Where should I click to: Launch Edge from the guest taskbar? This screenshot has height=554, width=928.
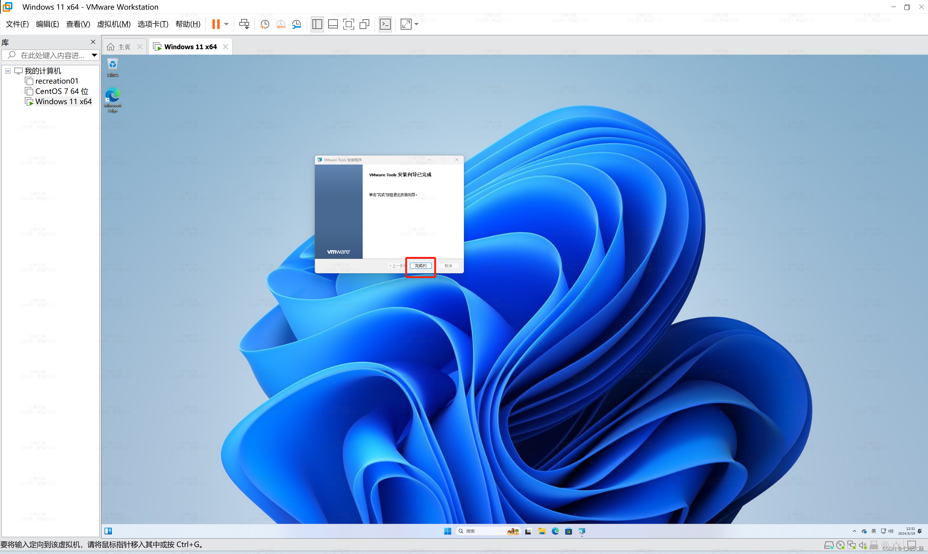[555, 531]
